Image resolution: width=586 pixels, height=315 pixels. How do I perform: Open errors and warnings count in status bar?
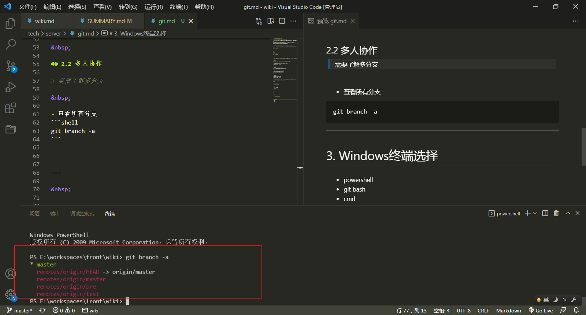[x=64, y=311]
